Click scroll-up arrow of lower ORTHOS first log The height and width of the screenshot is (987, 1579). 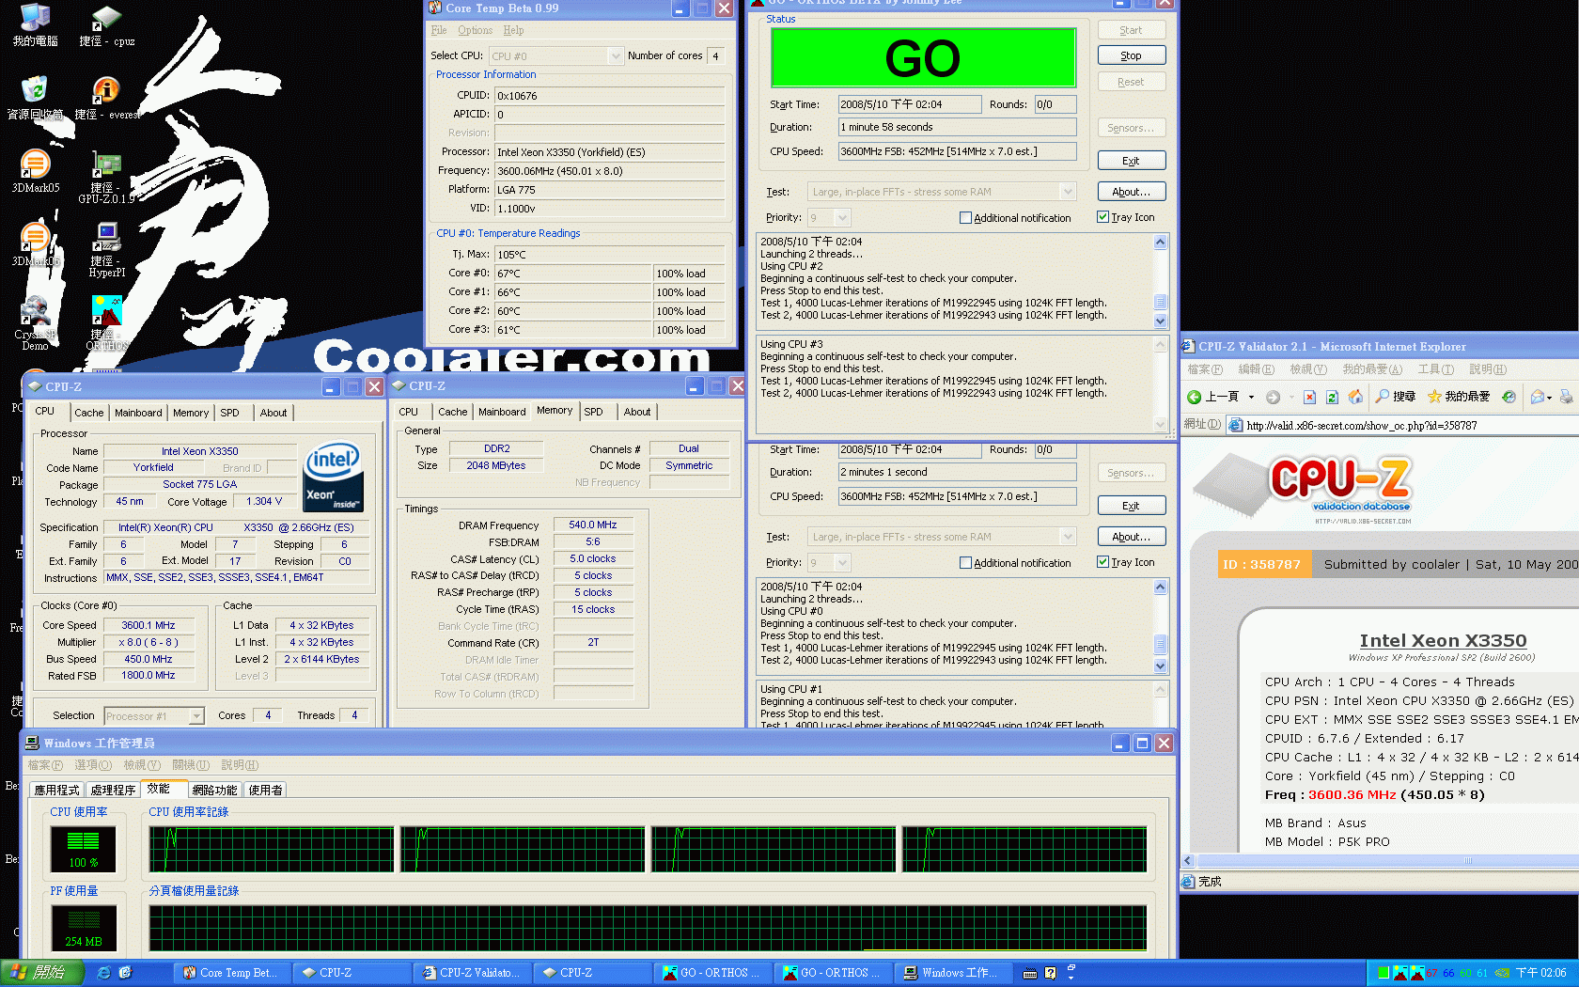point(1160,587)
